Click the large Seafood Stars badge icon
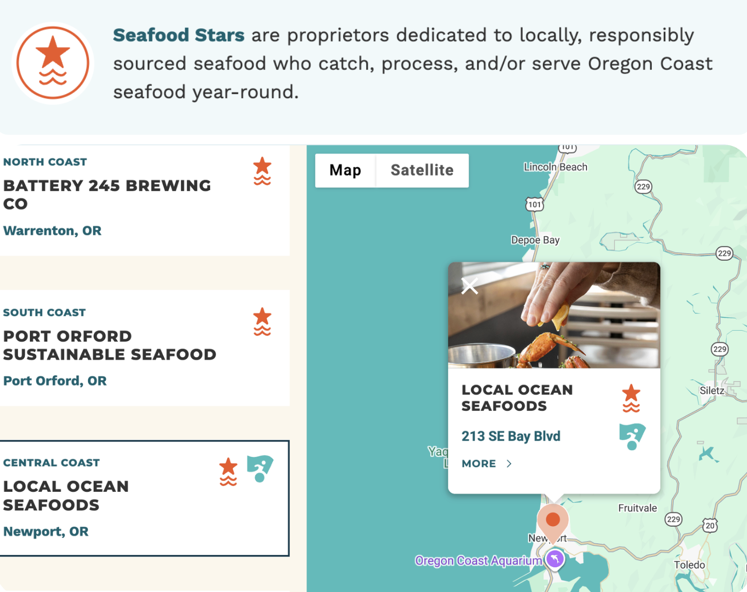This screenshot has height=592, width=747. coord(52,63)
